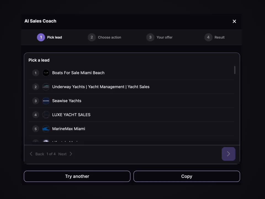Click the number 2 badge beside Underway Yachts
265x199 pixels.
click(36, 87)
